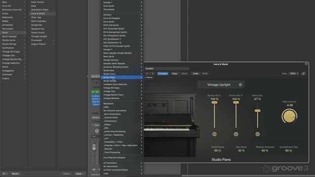Screen dimensions: 315x177
Task: Click the Pedal Noise 60 % value
Action: tap(218, 150)
